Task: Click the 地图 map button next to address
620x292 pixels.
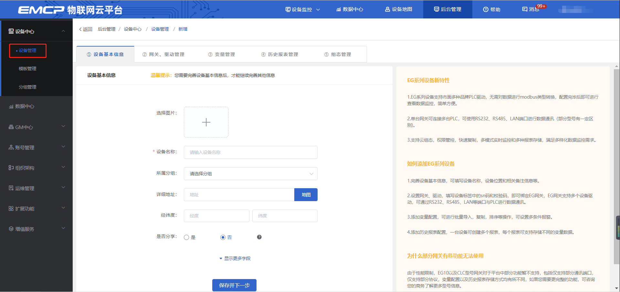Action: tap(305, 194)
